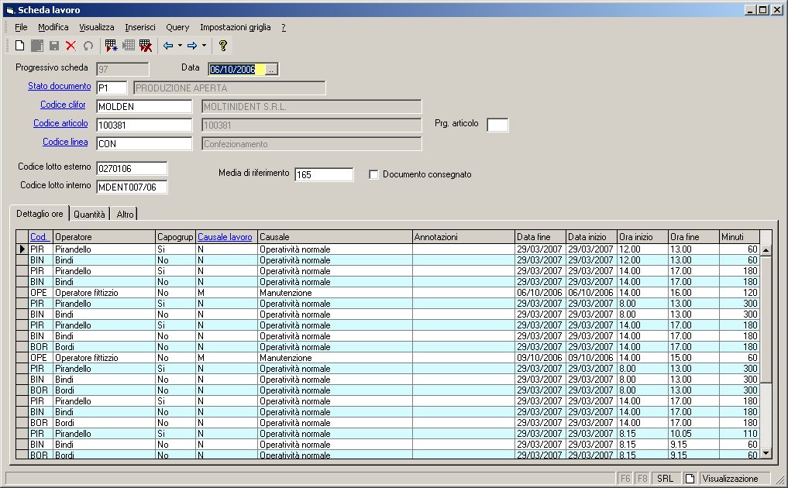
Task: Create a new document with the blank page icon
Action: point(19,45)
